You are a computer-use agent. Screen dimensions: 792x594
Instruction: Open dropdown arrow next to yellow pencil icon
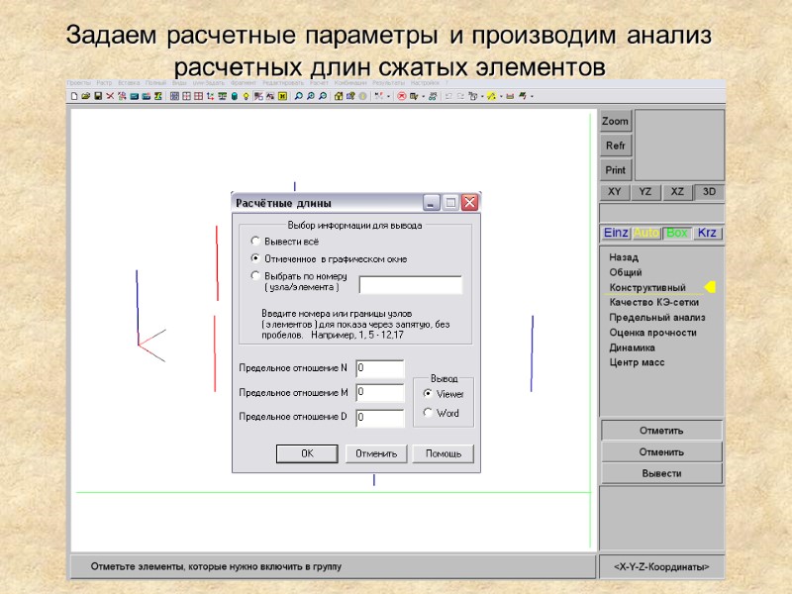(x=501, y=96)
